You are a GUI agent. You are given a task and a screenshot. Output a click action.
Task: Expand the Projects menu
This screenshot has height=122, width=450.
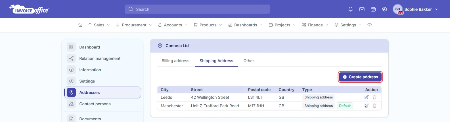(282, 25)
